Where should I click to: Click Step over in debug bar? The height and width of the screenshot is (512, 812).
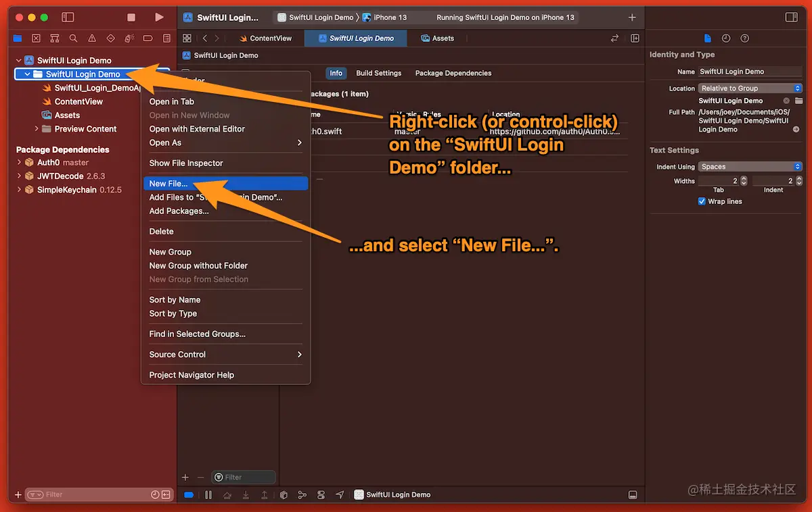point(227,494)
